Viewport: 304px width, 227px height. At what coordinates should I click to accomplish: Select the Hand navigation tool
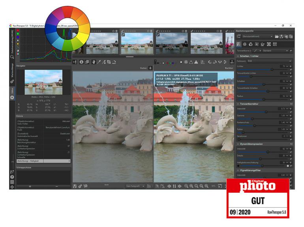pyautogui.click(x=94, y=62)
